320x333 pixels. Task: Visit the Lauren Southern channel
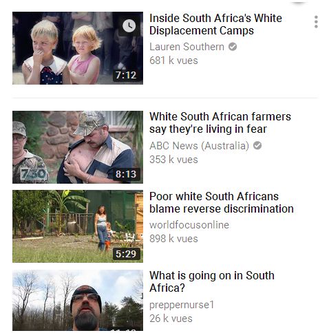coord(186,47)
